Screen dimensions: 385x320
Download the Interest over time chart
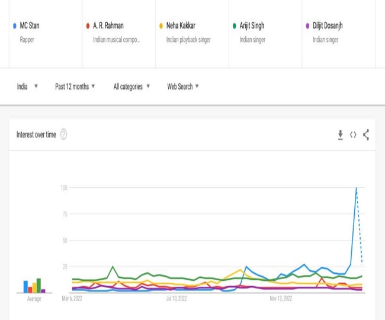pyautogui.click(x=341, y=135)
